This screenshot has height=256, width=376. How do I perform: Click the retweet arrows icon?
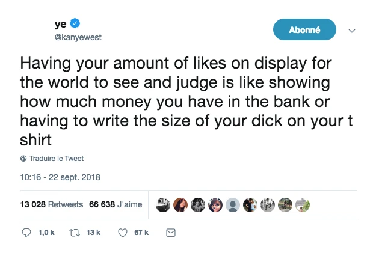tap(76, 232)
